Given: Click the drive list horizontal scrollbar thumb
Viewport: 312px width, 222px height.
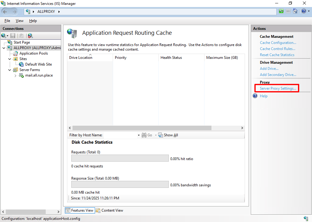Looking at the screenshot, I should [x=142, y=128].
